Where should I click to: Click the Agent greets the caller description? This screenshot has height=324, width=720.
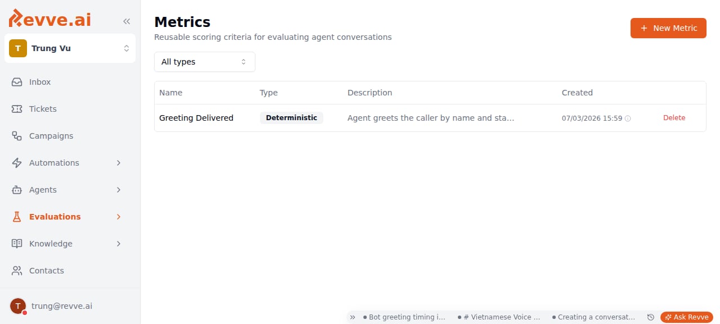431,118
